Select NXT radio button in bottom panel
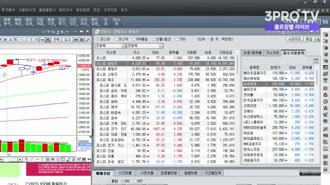Viewport: 330px width, 185px height. click(x=135, y=181)
